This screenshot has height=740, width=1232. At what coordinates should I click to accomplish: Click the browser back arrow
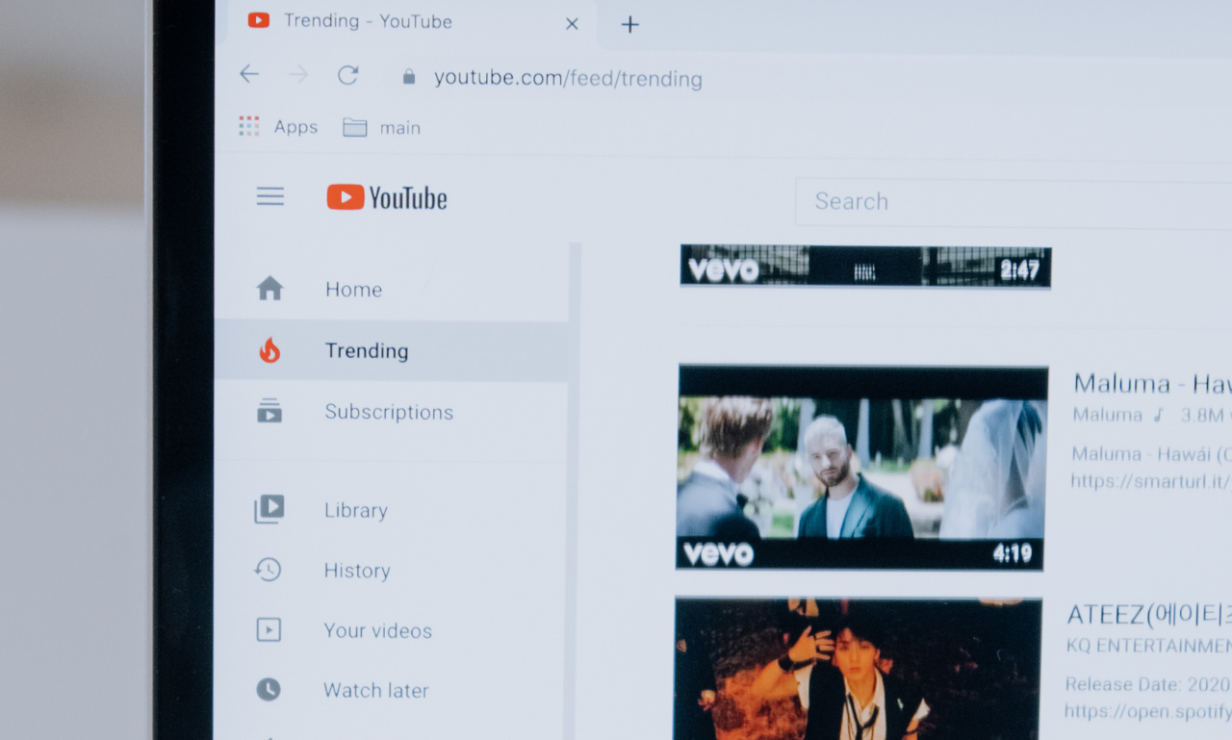coord(249,74)
